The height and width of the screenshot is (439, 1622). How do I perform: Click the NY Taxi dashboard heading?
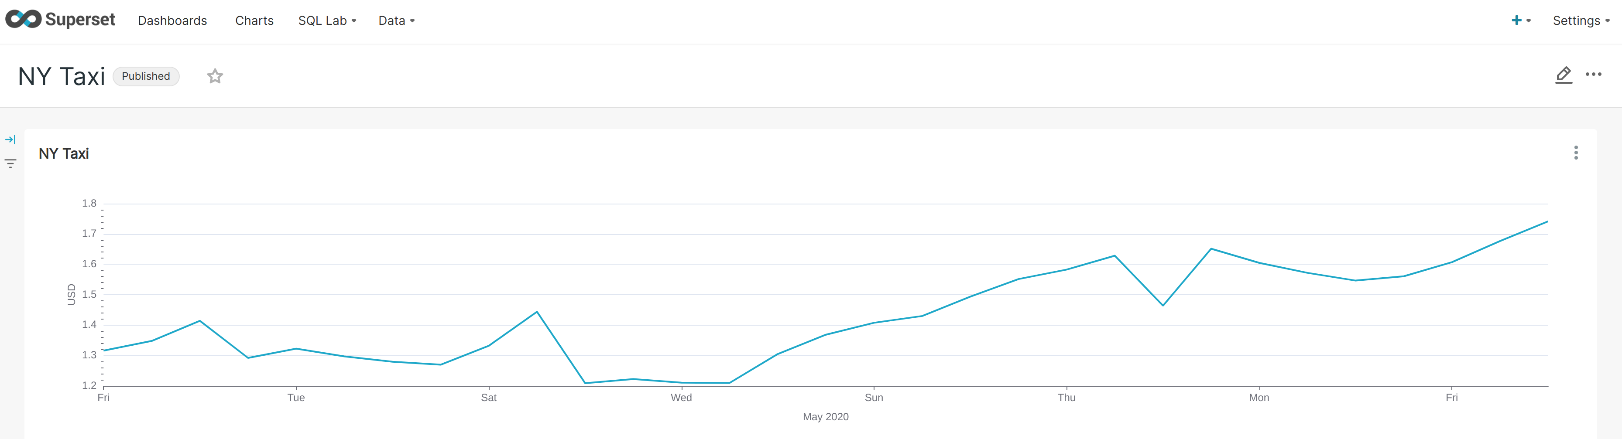[x=61, y=76]
